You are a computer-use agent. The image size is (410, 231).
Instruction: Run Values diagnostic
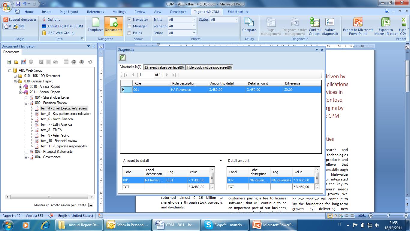pyautogui.click(x=330, y=26)
